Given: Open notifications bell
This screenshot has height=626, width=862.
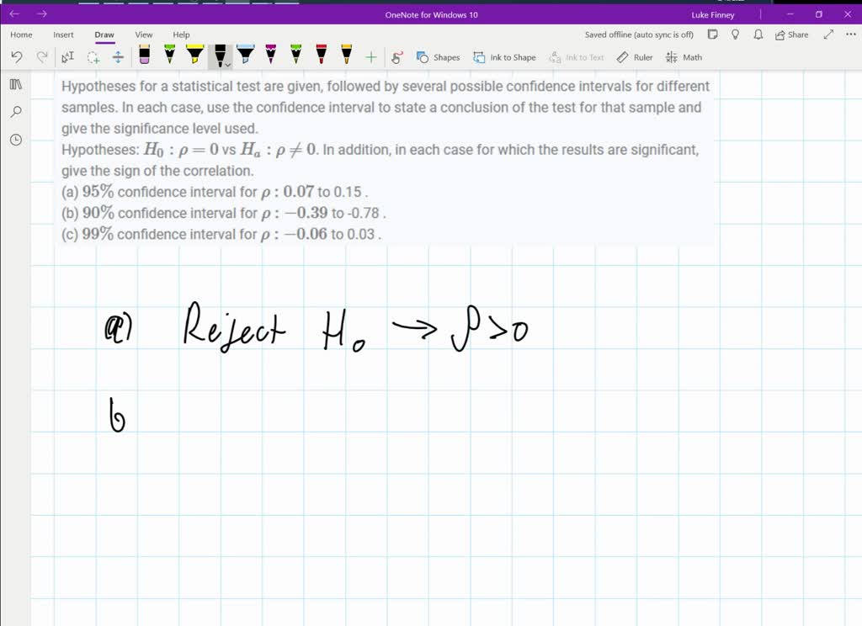Looking at the screenshot, I should tap(758, 34).
